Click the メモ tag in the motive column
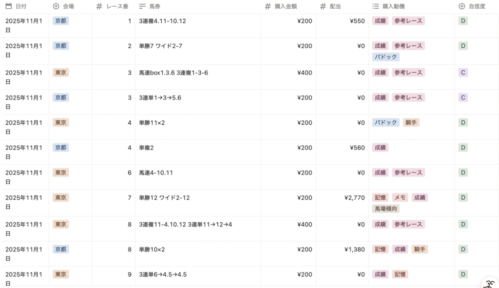The height and width of the screenshot is (288, 499). click(x=400, y=197)
